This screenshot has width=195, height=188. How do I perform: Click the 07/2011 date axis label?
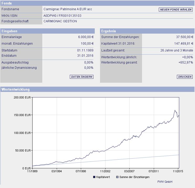(154, 171)
